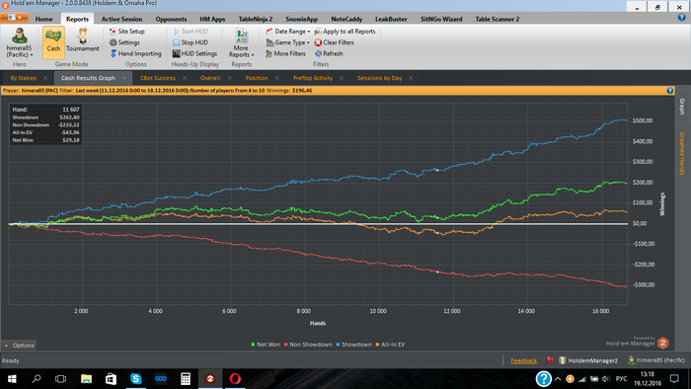The height and width of the screenshot is (389, 691).
Task: Open the Active Session ribbon tab
Action: (x=121, y=19)
